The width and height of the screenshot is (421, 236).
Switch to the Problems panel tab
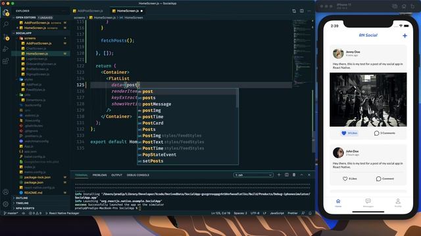[99, 175]
